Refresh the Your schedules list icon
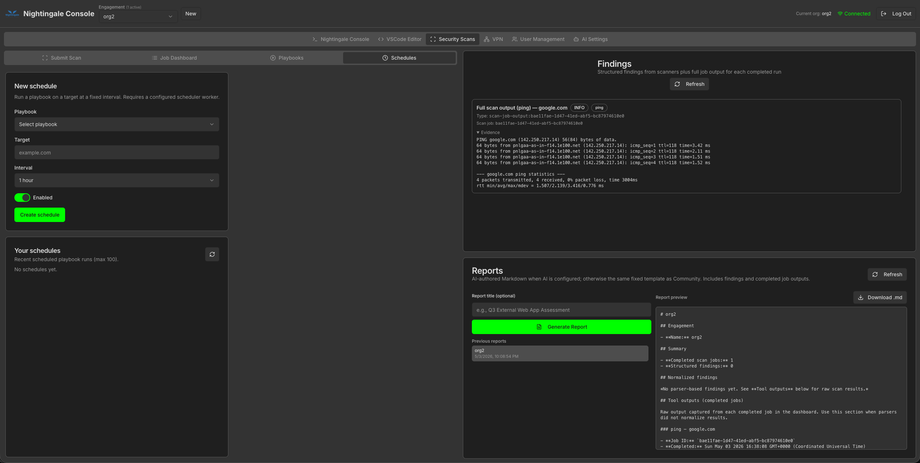 [212, 254]
